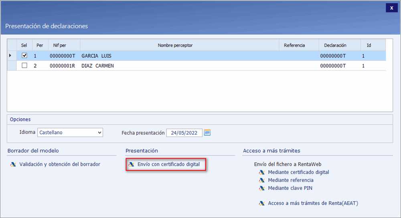Click the icon beside Mediante referencia
This screenshot has width=401, height=218.
(262, 180)
